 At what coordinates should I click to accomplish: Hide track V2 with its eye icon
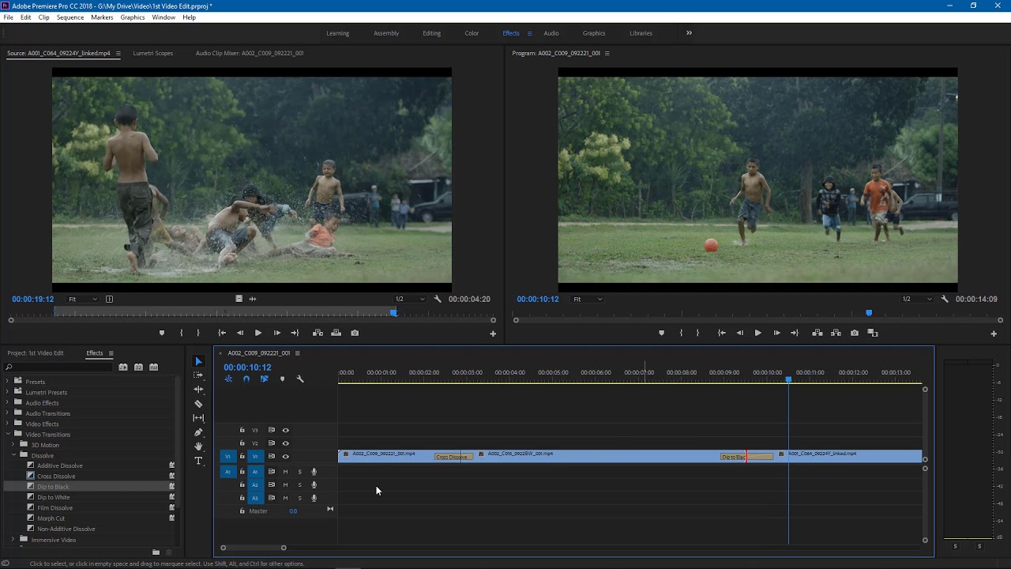click(x=286, y=443)
